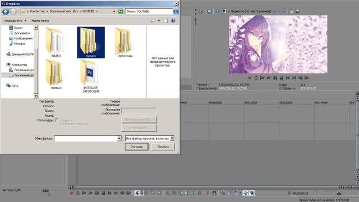The height and width of the screenshot is (202, 359).
Task: Select the Normal Edit tool
Action: pos(137,193)
